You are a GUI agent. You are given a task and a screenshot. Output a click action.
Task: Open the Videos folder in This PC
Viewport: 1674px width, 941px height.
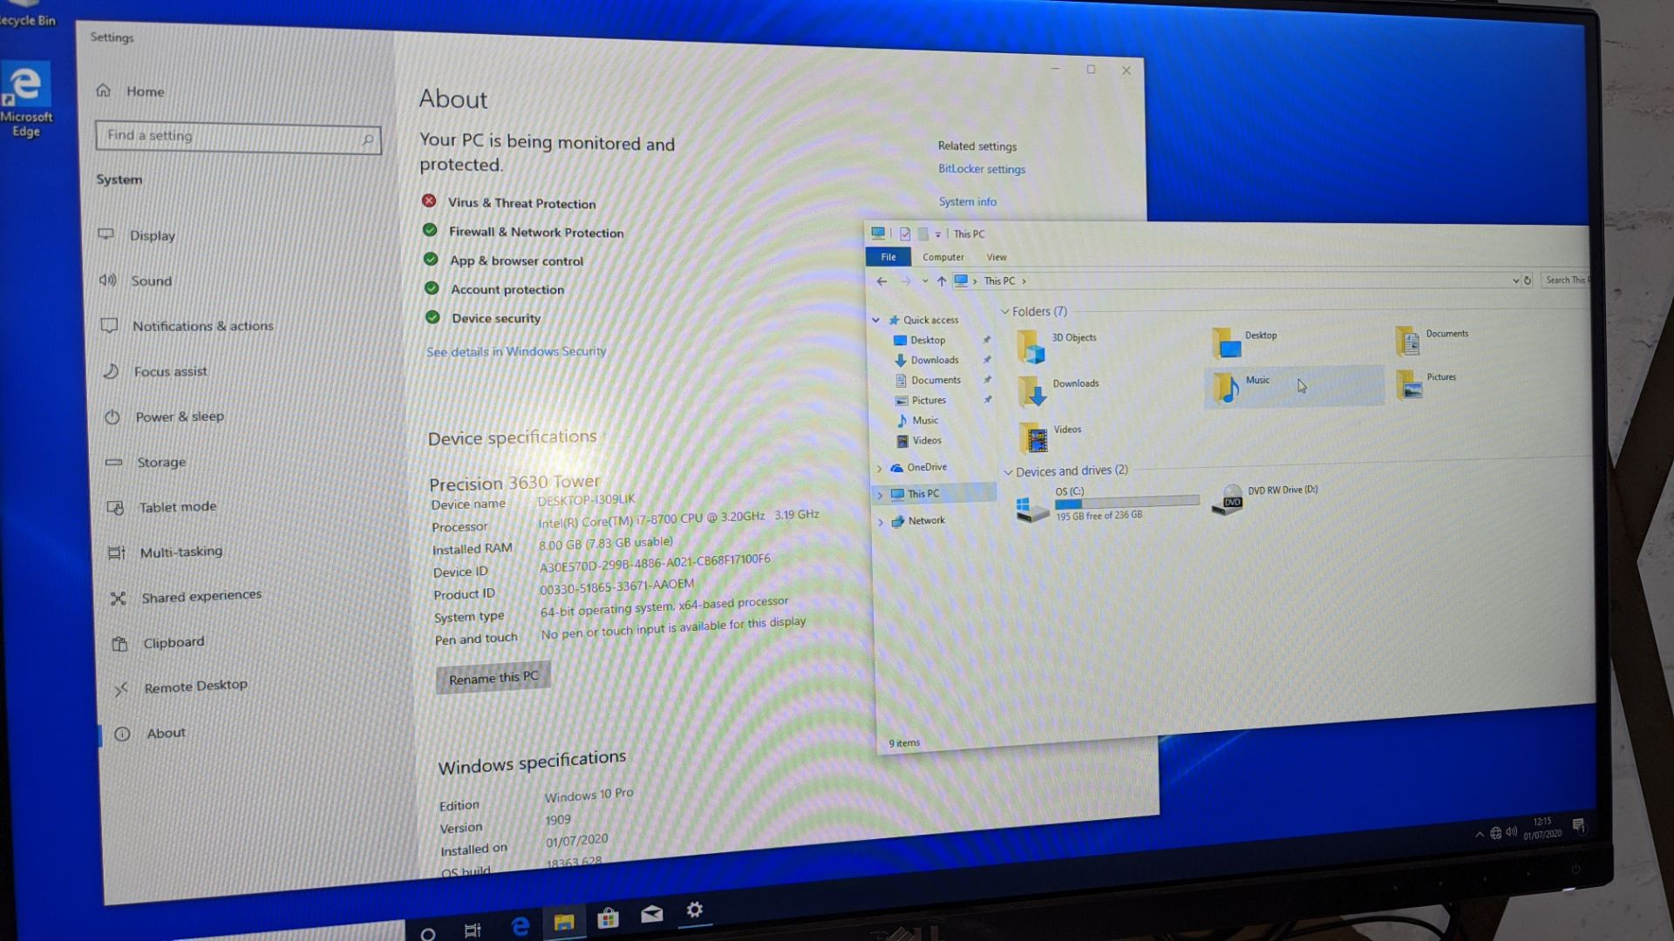(x=1051, y=436)
